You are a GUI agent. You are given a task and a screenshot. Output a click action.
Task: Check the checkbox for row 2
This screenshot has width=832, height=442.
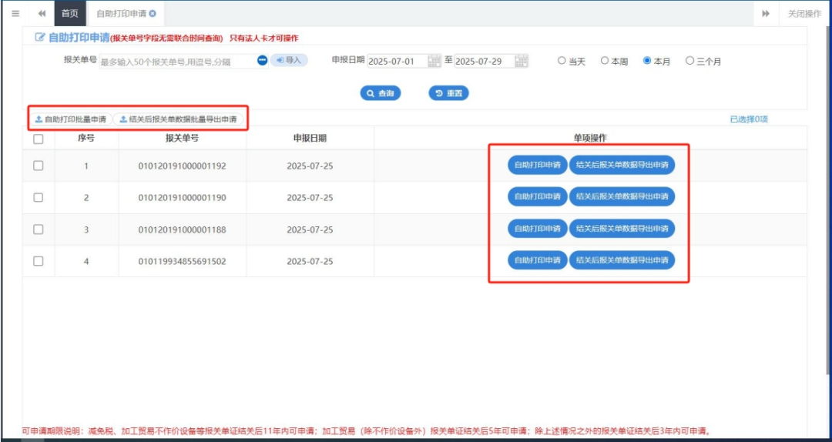[39, 197]
